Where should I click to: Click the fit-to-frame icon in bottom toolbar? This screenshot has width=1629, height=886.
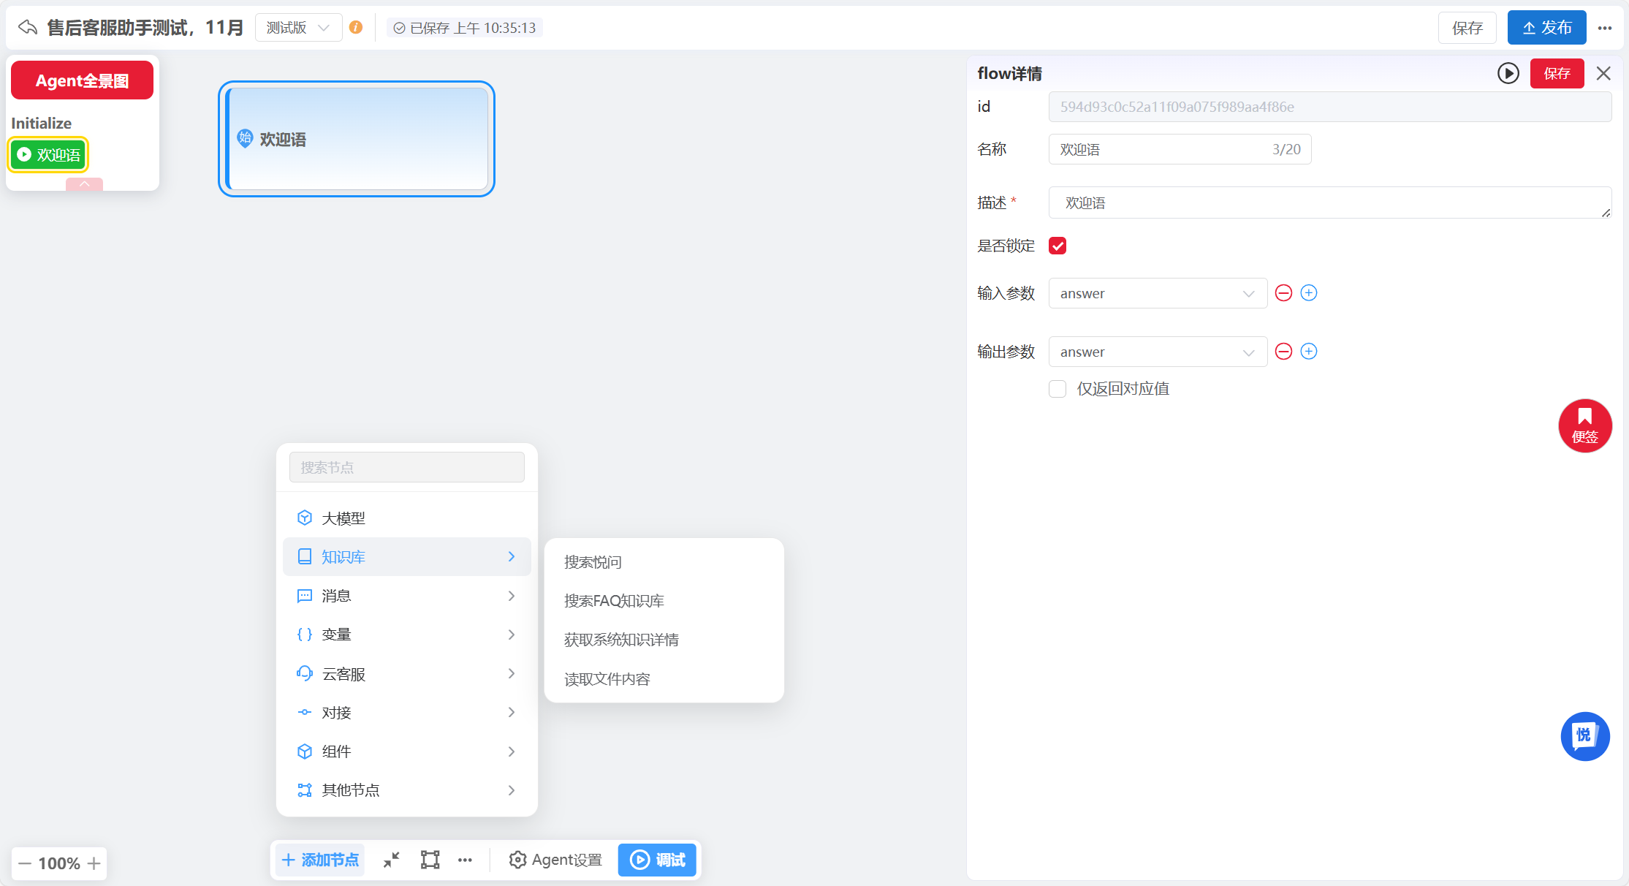coord(430,860)
